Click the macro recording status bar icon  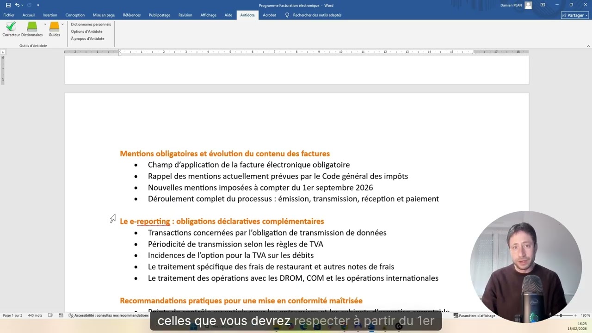tap(61, 315)
